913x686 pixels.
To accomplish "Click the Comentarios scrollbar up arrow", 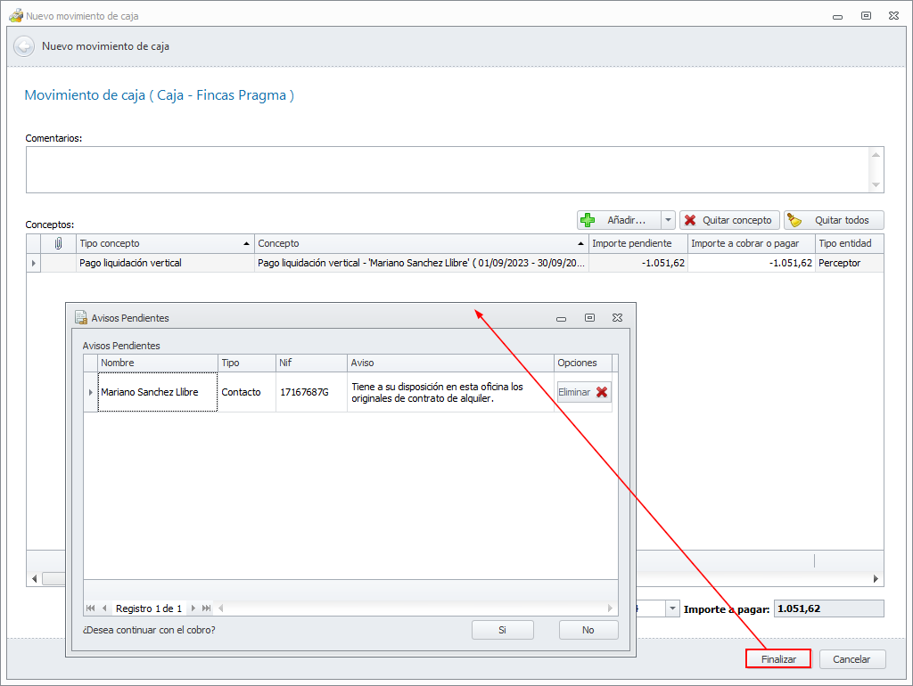I will click(x=876, y=155).
